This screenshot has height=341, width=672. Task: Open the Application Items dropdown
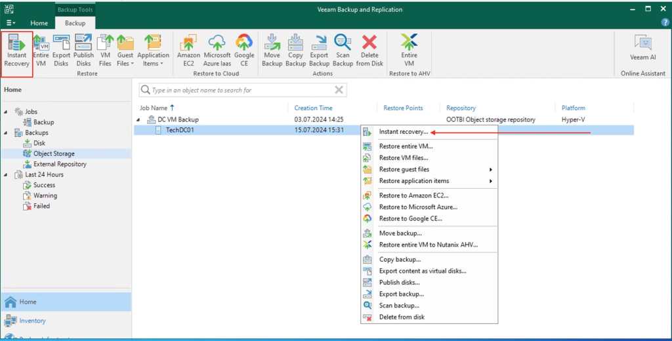[153, 50]
